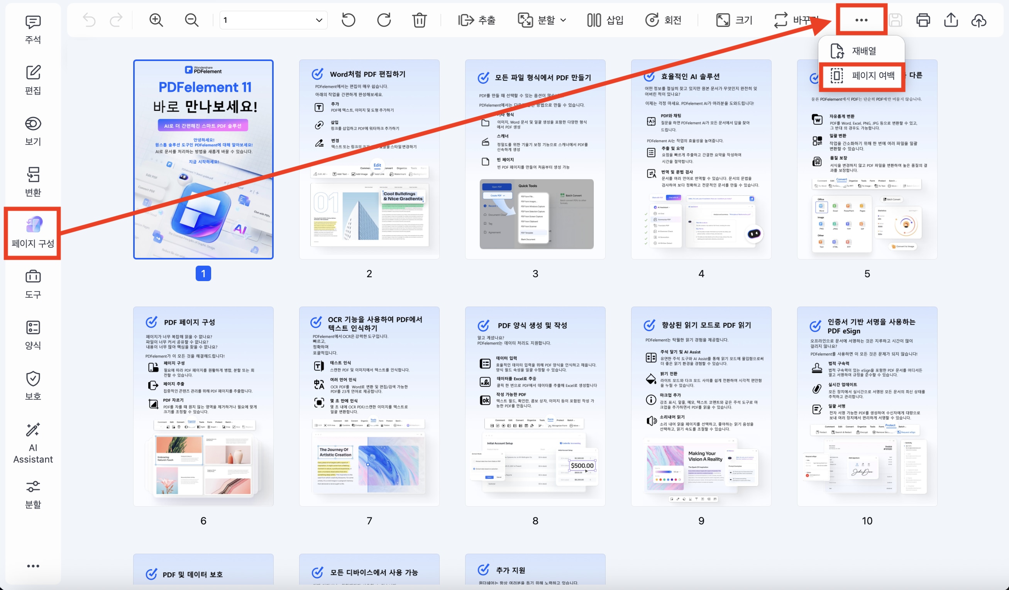The image size is (1009, 590).
Task: Click the cloud upload icon
Action: [x=979, y=20]
